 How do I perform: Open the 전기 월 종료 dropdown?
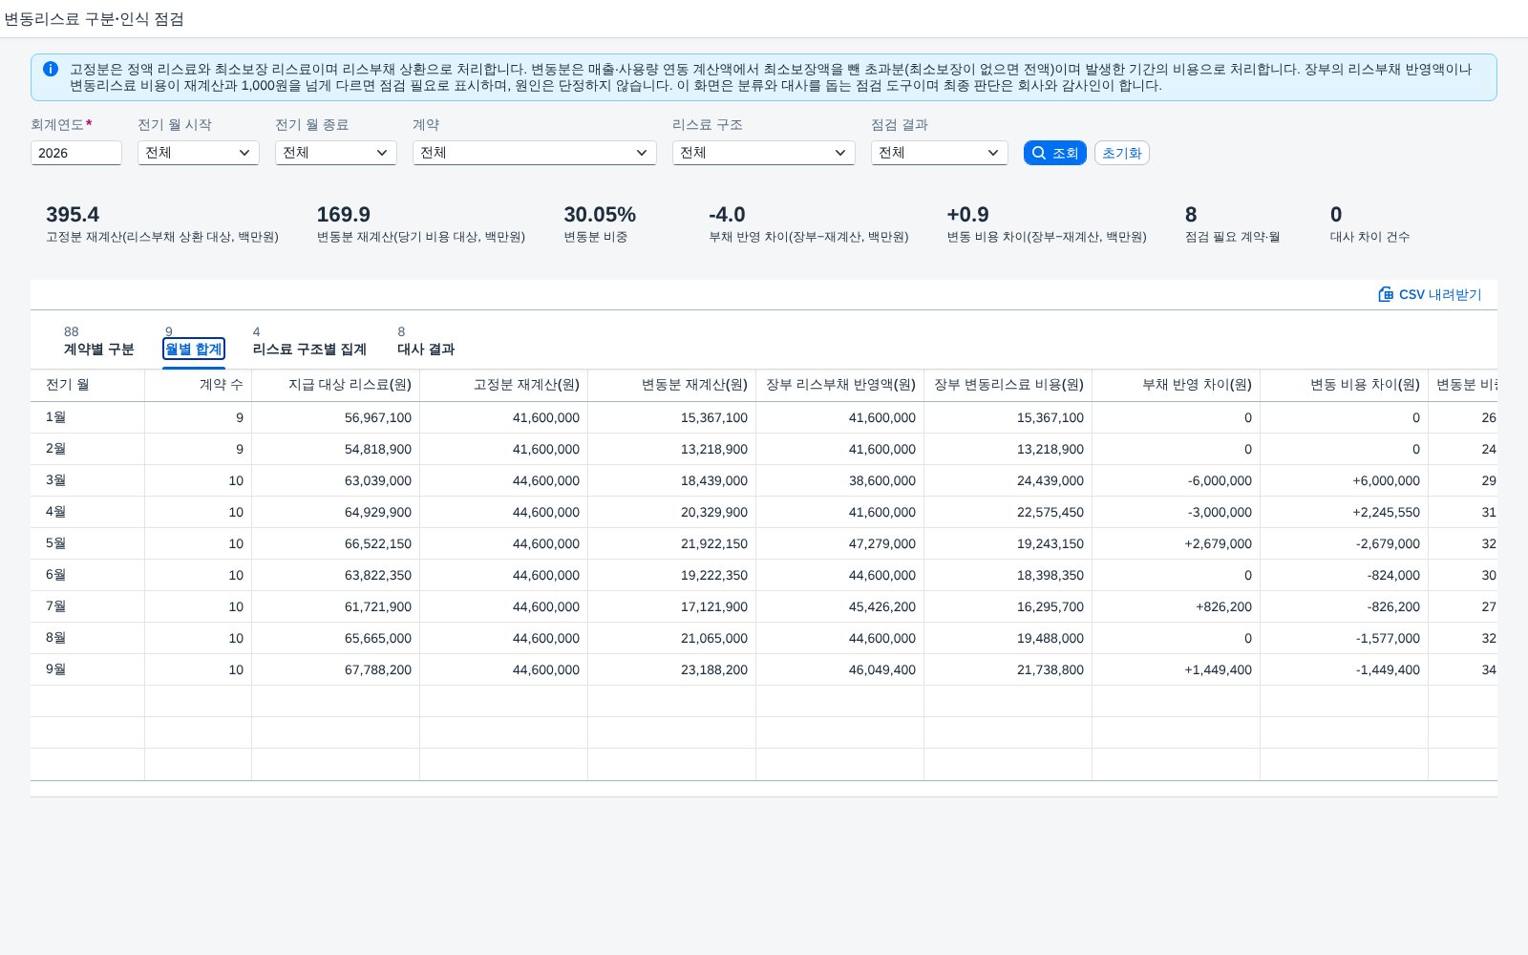pos(336,153)
